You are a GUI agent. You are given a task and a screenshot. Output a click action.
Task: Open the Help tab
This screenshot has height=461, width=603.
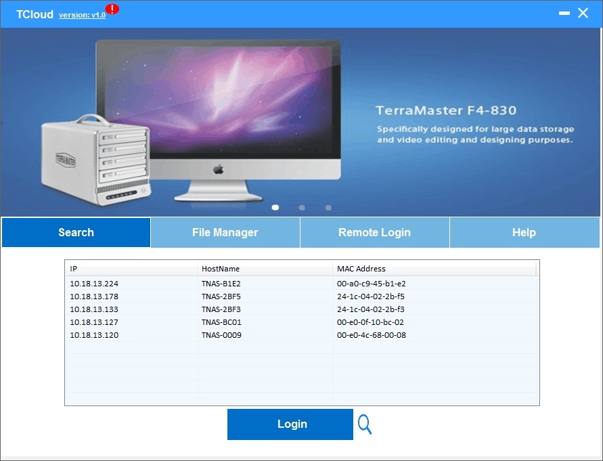(524, 232)
